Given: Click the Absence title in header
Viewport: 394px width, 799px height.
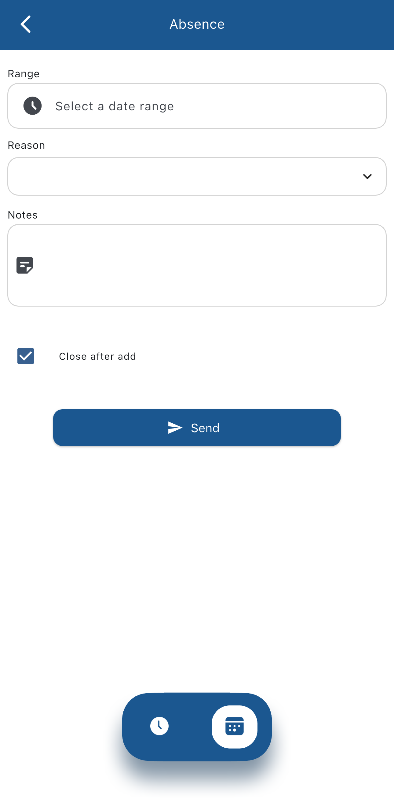Looking at the screenshot, I should 197,24.
